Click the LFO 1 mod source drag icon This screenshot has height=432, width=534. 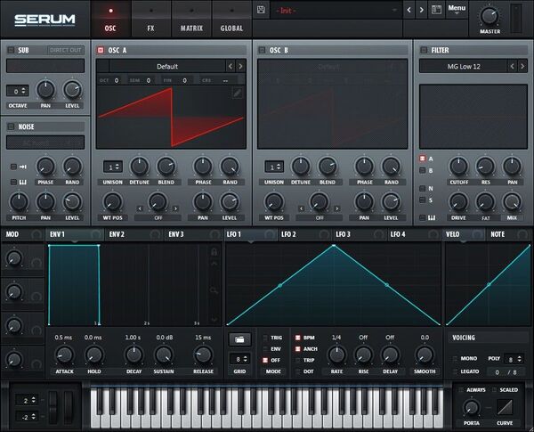pyautogui.click(x=270, y=234)
